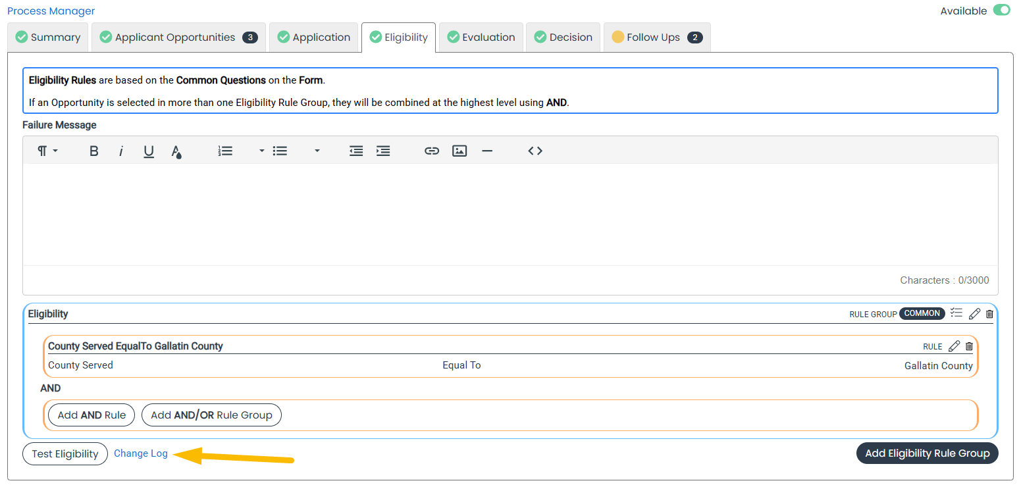Apply italic formatting in the editor toolbar

pos(121,151)
